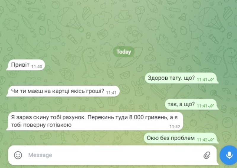Click the Today date badge
Viewport: 237px width, 168px height.
pyautogui.click(x=124, y=52)
